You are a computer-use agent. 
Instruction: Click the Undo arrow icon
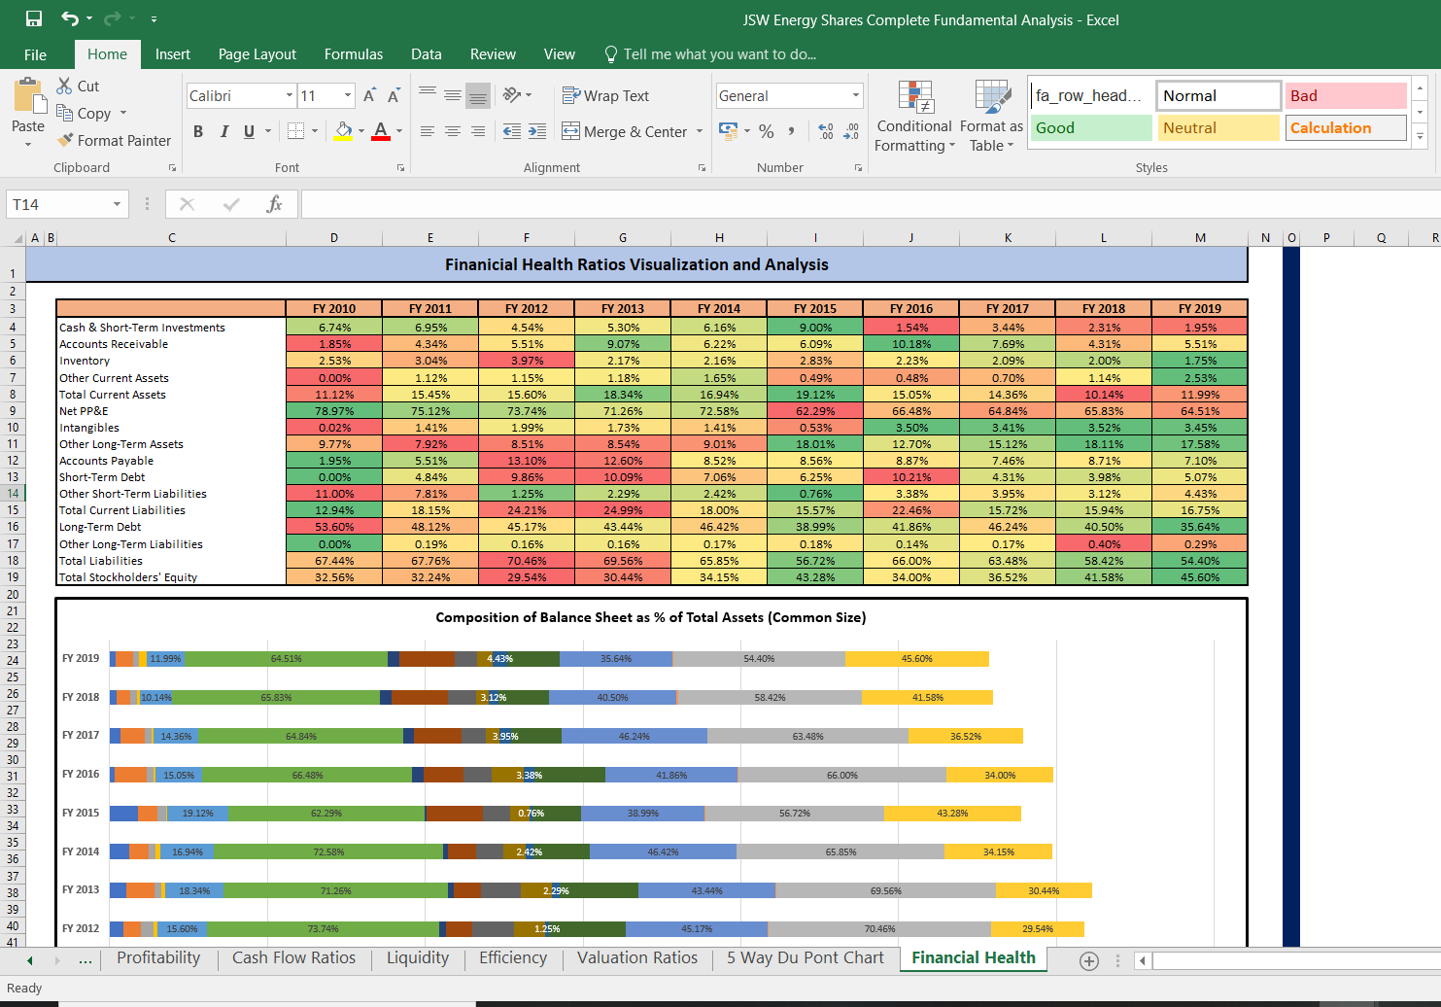click(x=70, y=18)
